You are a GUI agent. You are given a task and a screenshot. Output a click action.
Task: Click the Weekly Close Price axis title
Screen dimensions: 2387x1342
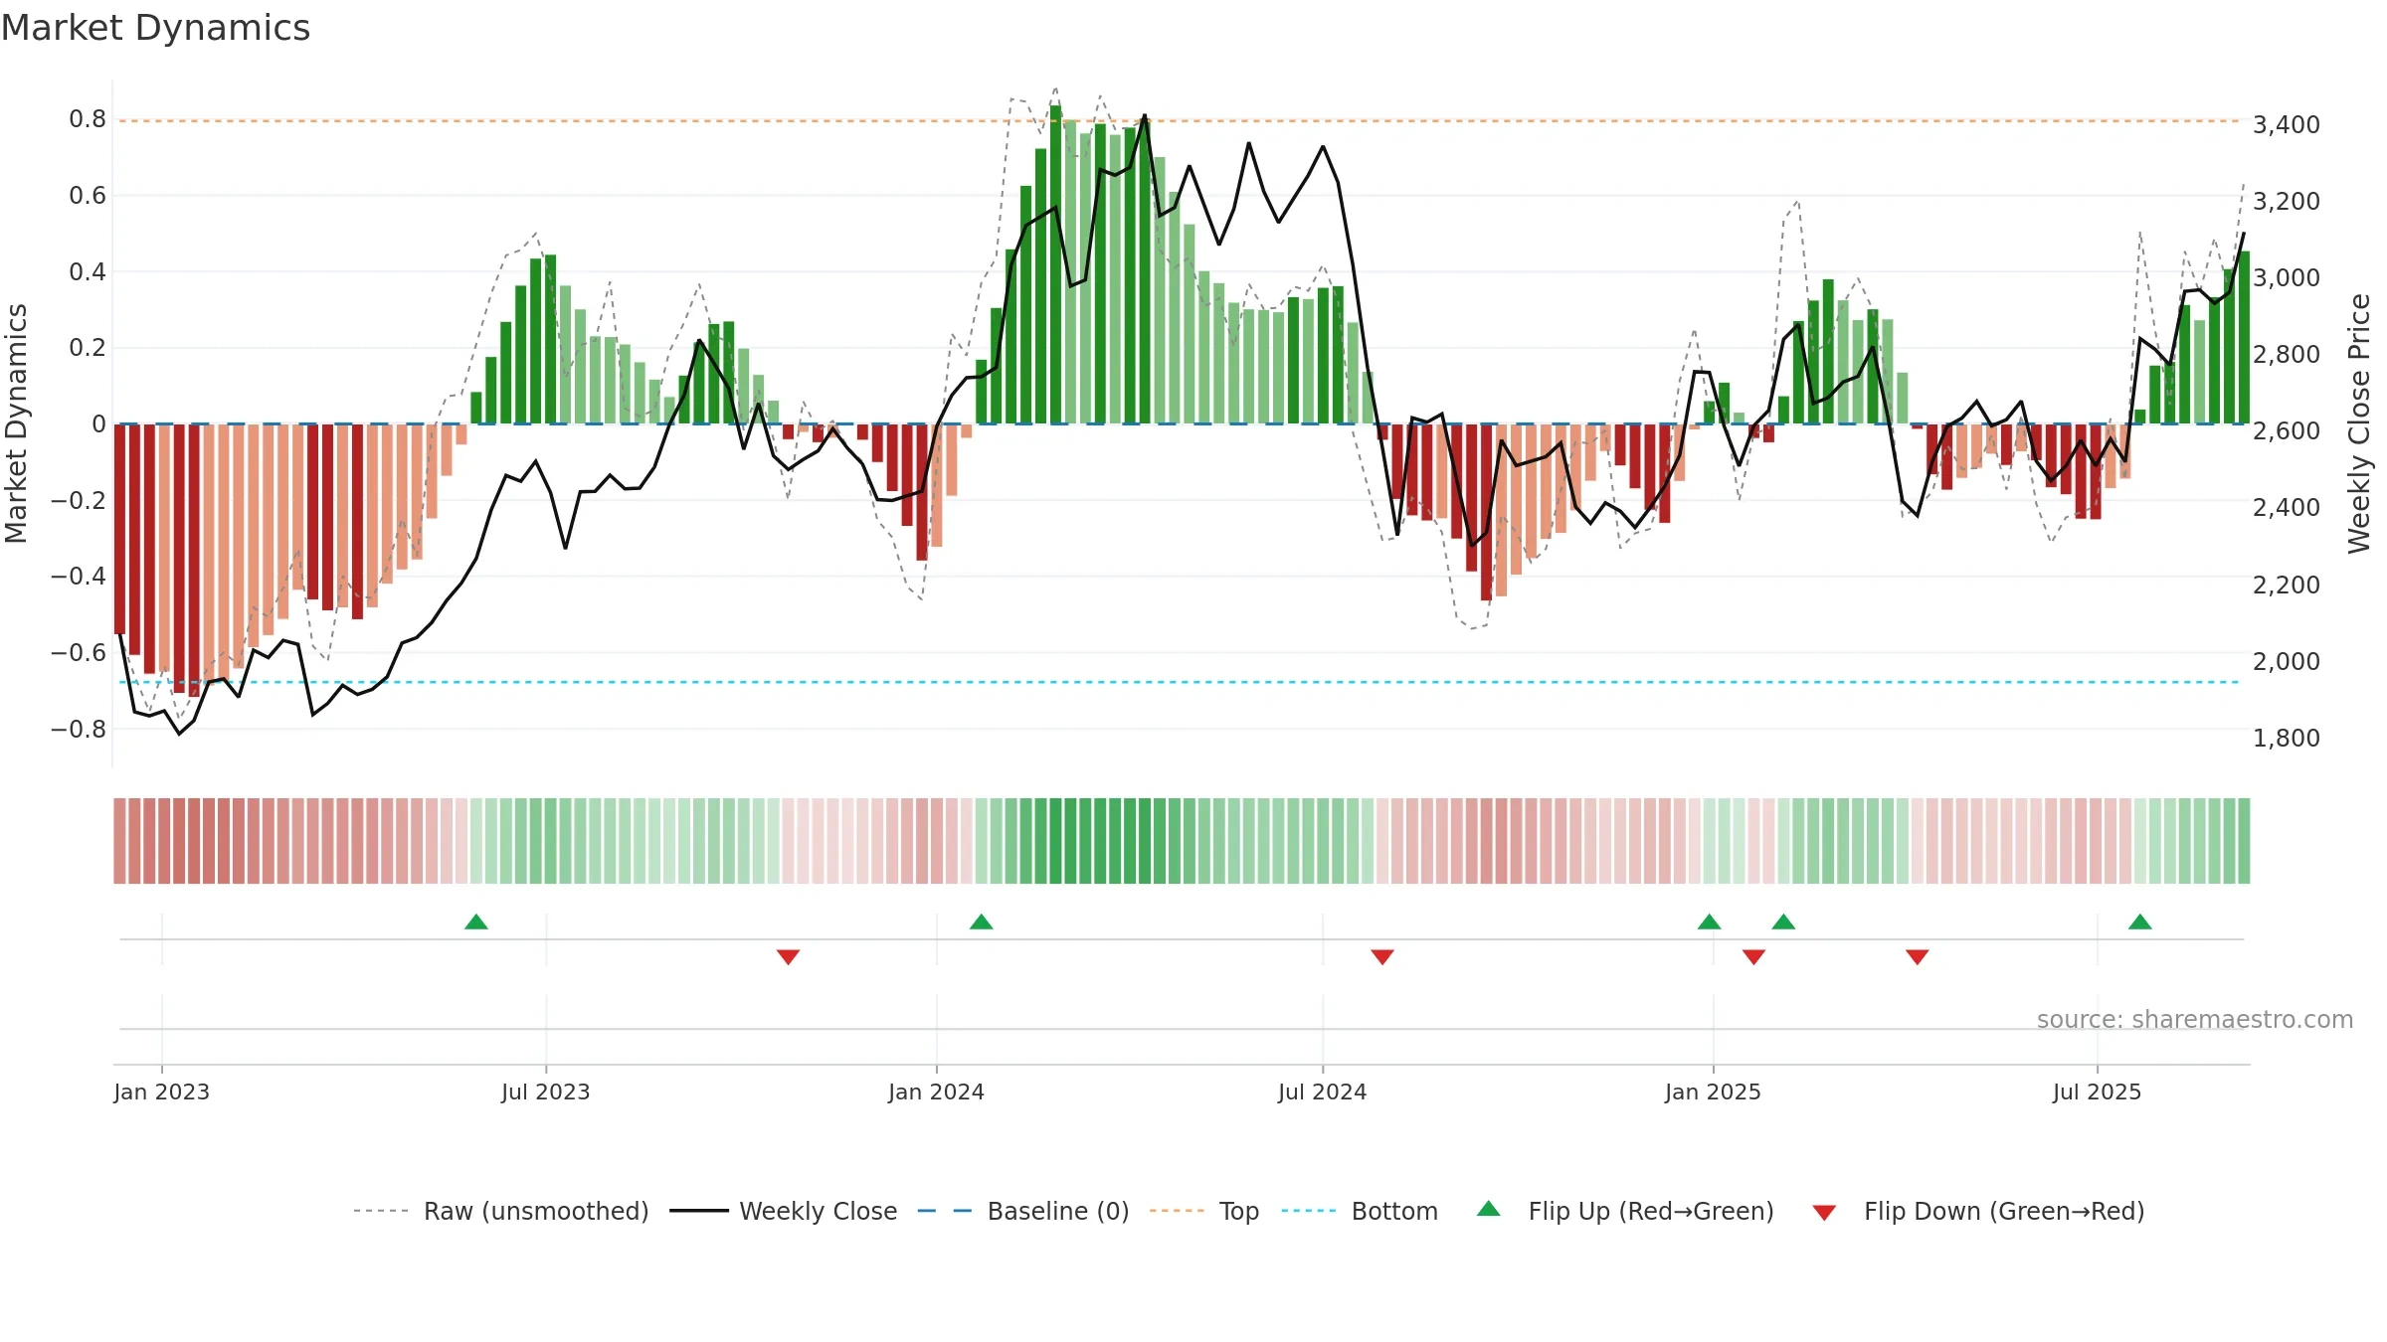2359,423
